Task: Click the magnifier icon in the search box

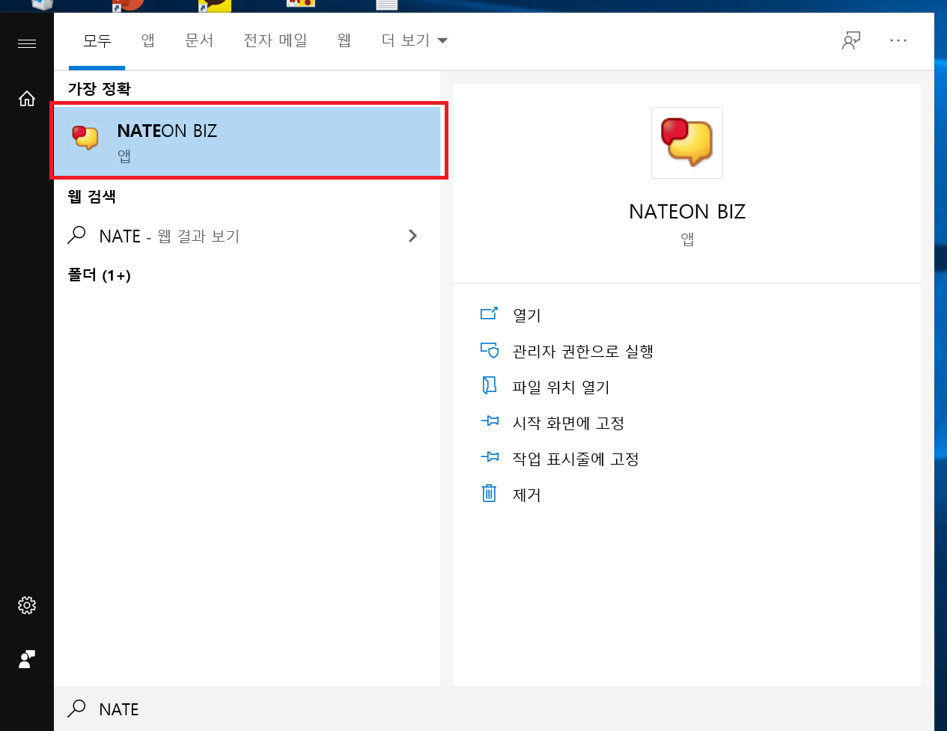Action: (76, 709)
